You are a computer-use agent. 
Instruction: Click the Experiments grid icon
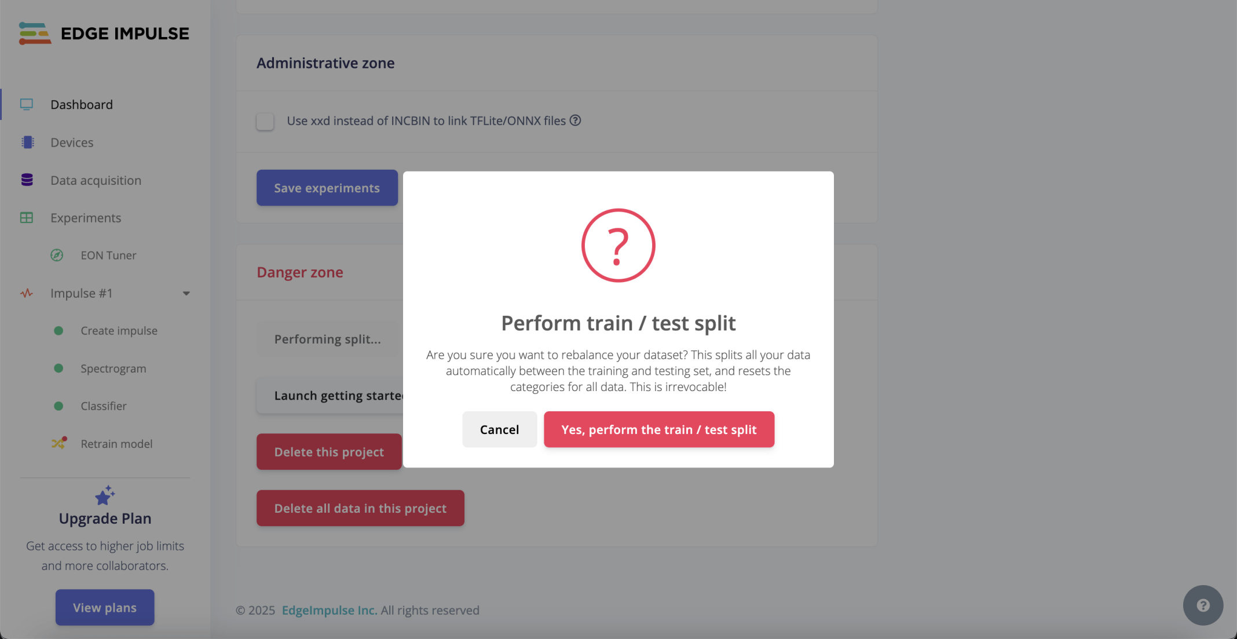click(x=27, y=218)
